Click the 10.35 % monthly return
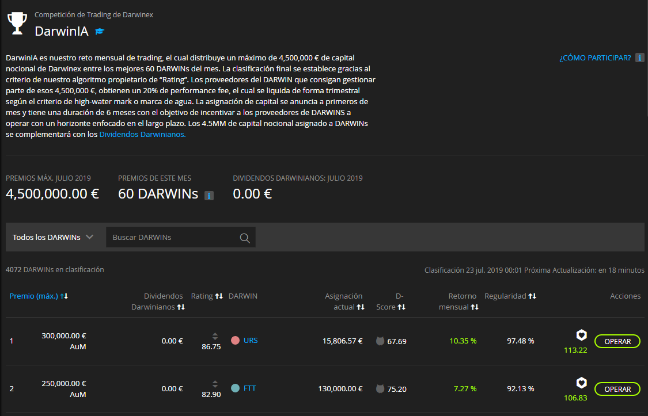Screen dimensions: 648x416 (463, 341)
